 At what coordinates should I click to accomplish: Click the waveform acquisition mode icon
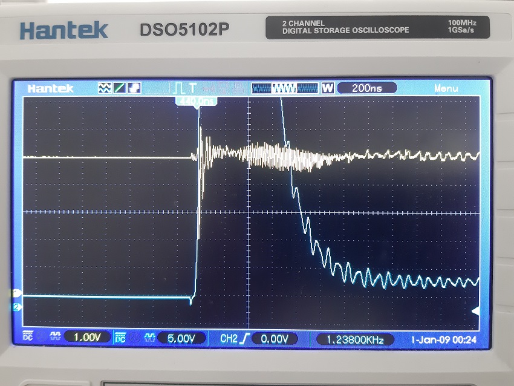tap(105, 88)
